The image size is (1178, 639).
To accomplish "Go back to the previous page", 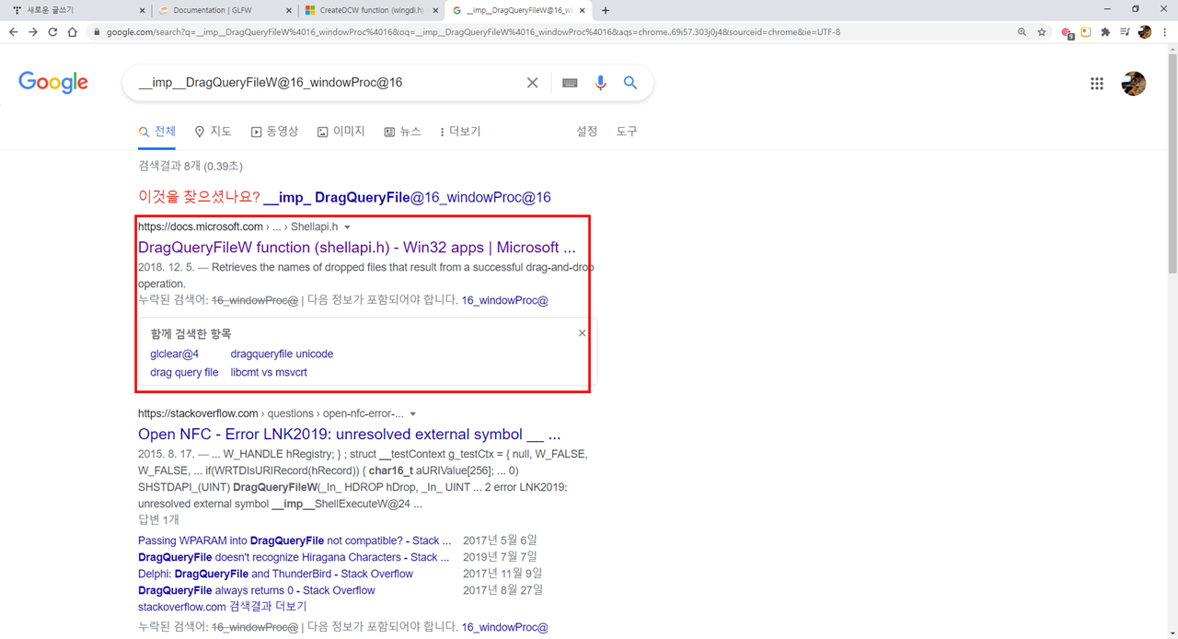I will tap(14, 31).
